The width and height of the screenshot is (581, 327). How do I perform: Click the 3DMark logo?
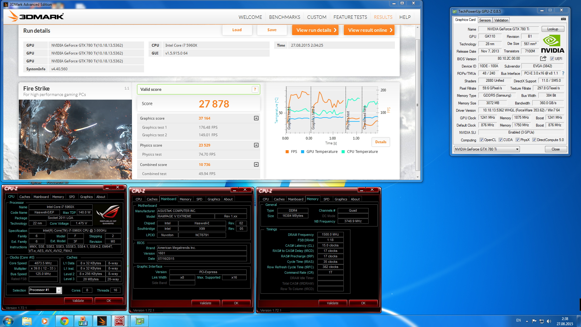click(x=36, y=16)
